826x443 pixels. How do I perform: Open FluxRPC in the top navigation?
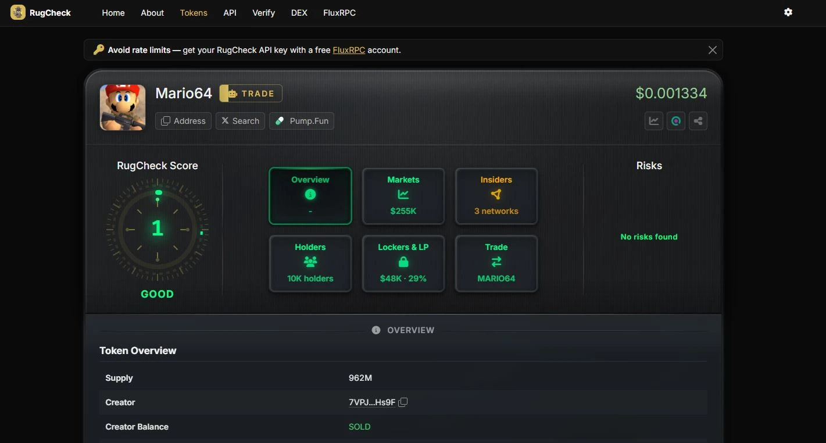coord(339,13)
